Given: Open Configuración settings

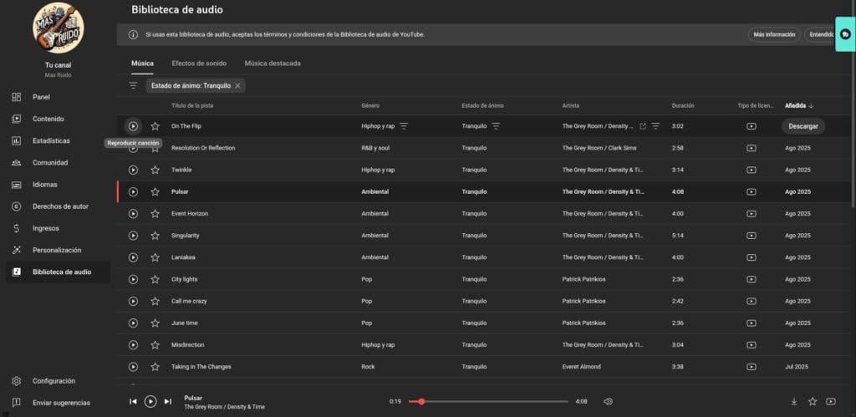Looking at the screenshot, I should pos(58,381).
